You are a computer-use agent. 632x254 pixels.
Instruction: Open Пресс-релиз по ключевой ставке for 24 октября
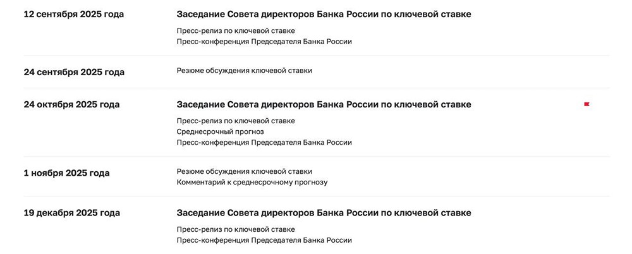pos(236,121)
